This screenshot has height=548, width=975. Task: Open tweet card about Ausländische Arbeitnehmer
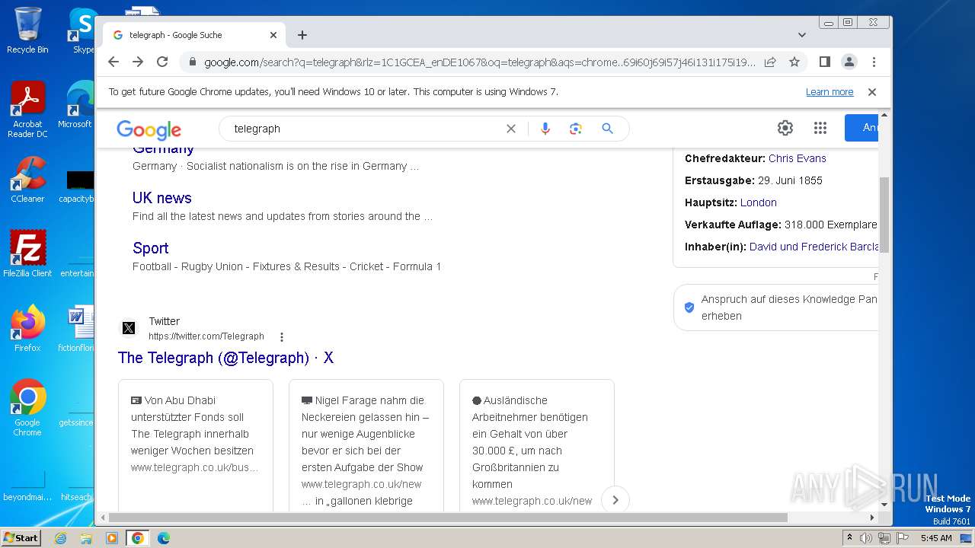[x=537, y=445]
